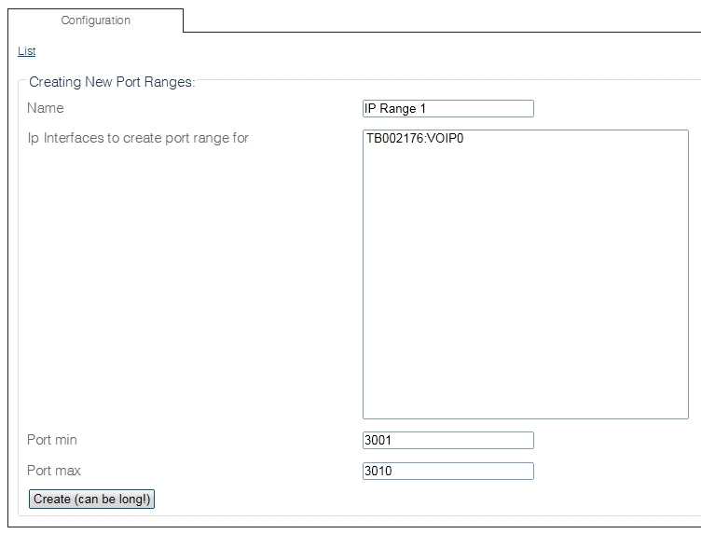Focus the Port max text box

(447, 472)
